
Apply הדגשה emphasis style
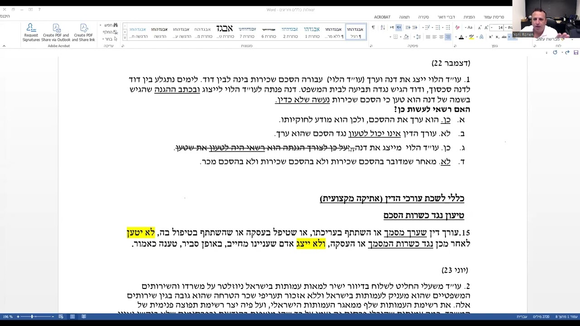(159, 32)
